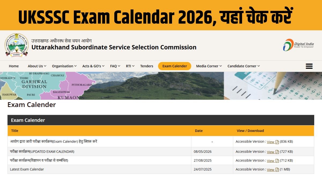Click the UKSSSC emblem logo
Screen dimensions: 322x181
(17, 45)
